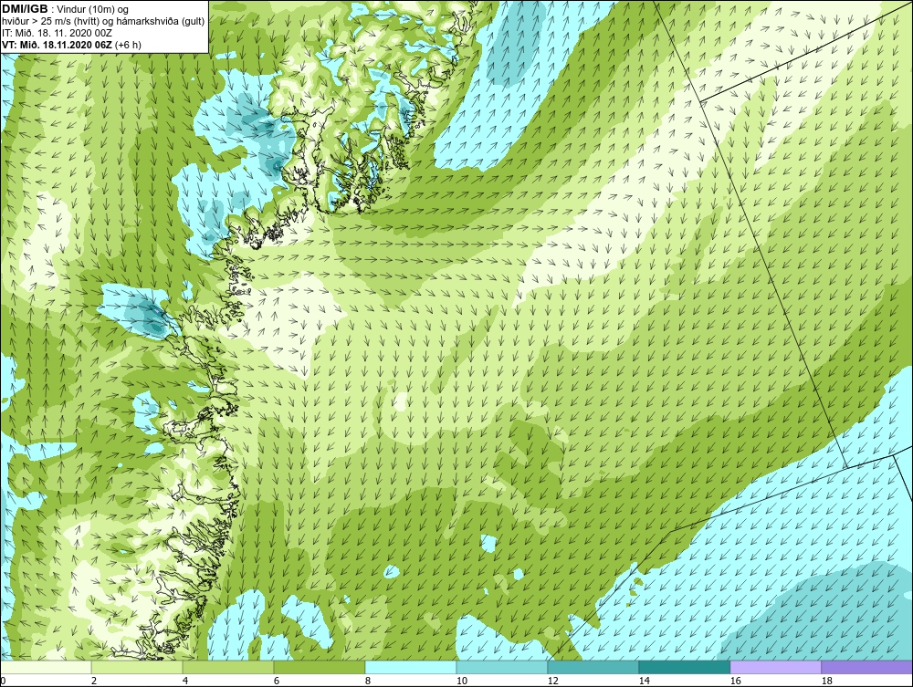Viewport: 913px width, 687px height.
Task: Click the DMI/IGB title text
Action: click(25, 9)
